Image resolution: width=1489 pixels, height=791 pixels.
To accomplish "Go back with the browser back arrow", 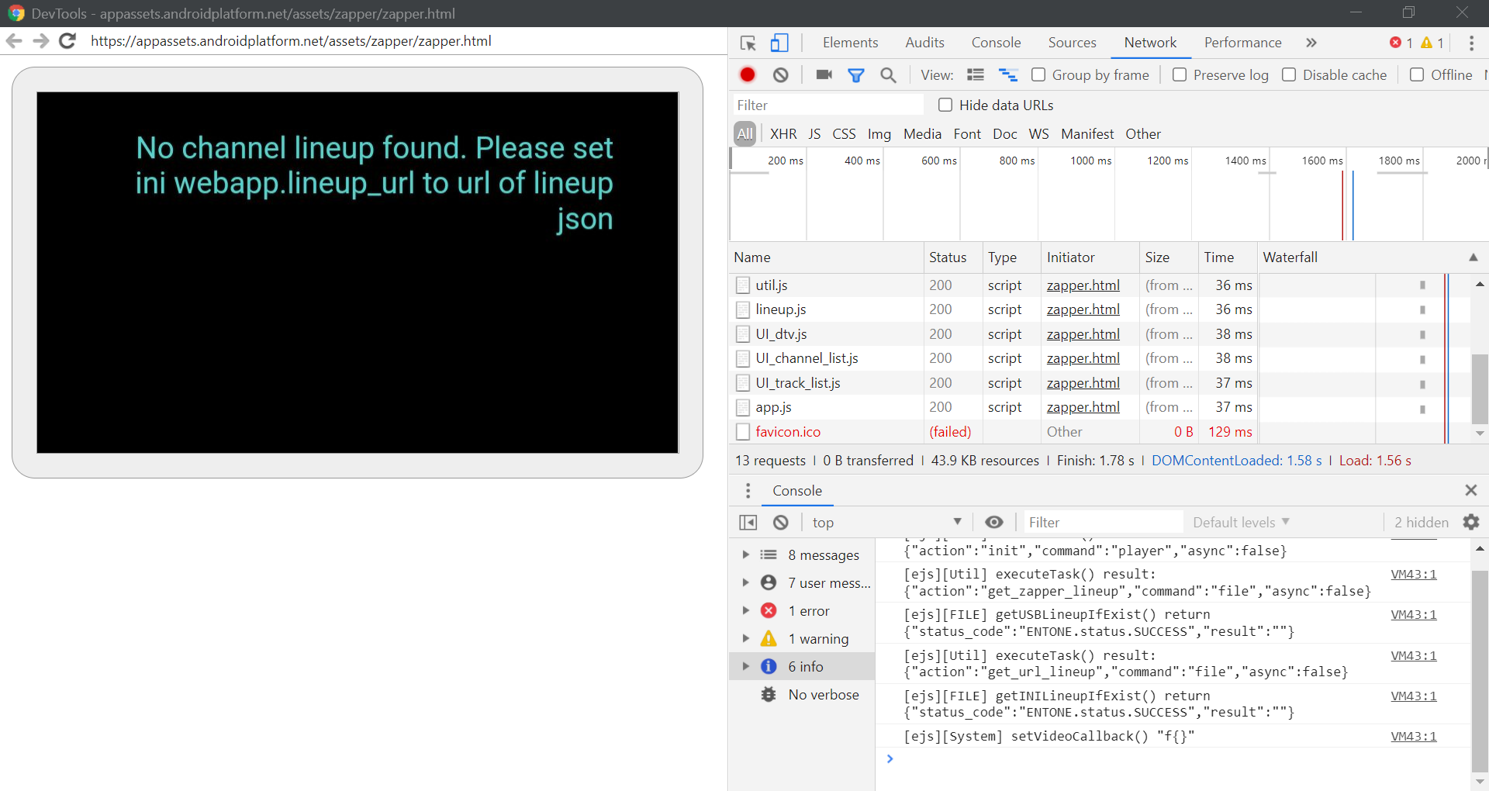I will pos(14,41).
